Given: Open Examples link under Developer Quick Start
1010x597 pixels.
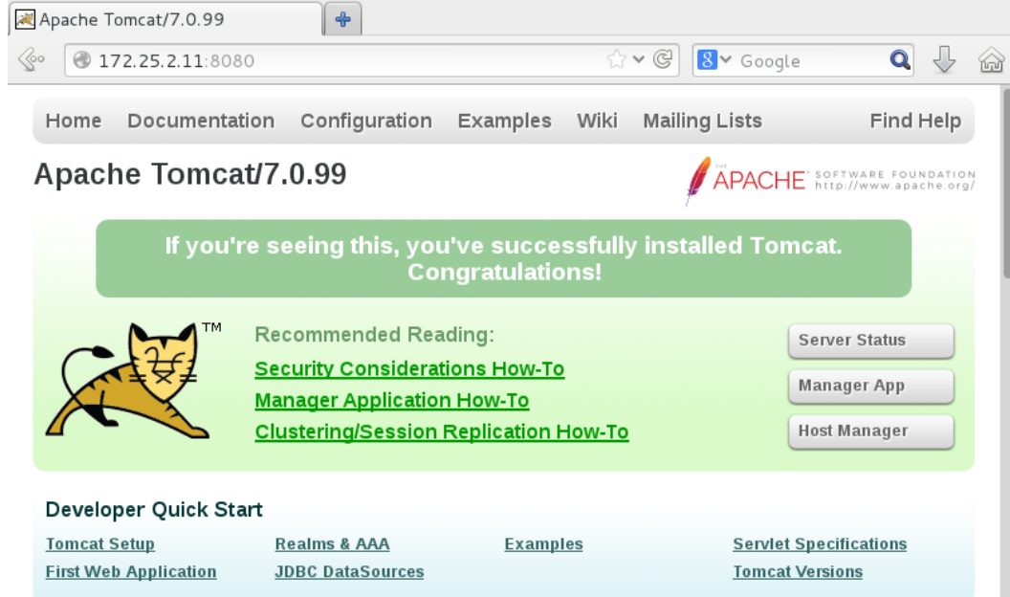Looking at the screenshot, I should pyautogui.click(x=543, y=544).
